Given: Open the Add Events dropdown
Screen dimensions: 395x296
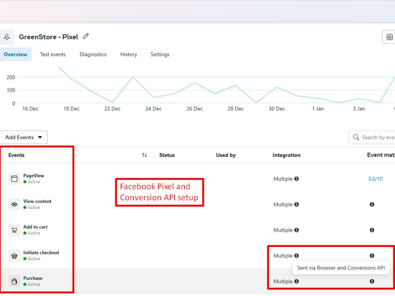Looking at the screenshot, I should 24,137.
